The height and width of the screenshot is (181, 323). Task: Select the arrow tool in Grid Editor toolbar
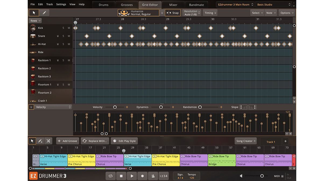click(x=34, y=13)
